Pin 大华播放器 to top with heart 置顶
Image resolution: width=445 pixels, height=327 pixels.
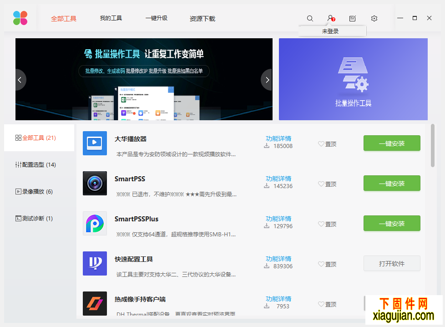pos(327,144)
